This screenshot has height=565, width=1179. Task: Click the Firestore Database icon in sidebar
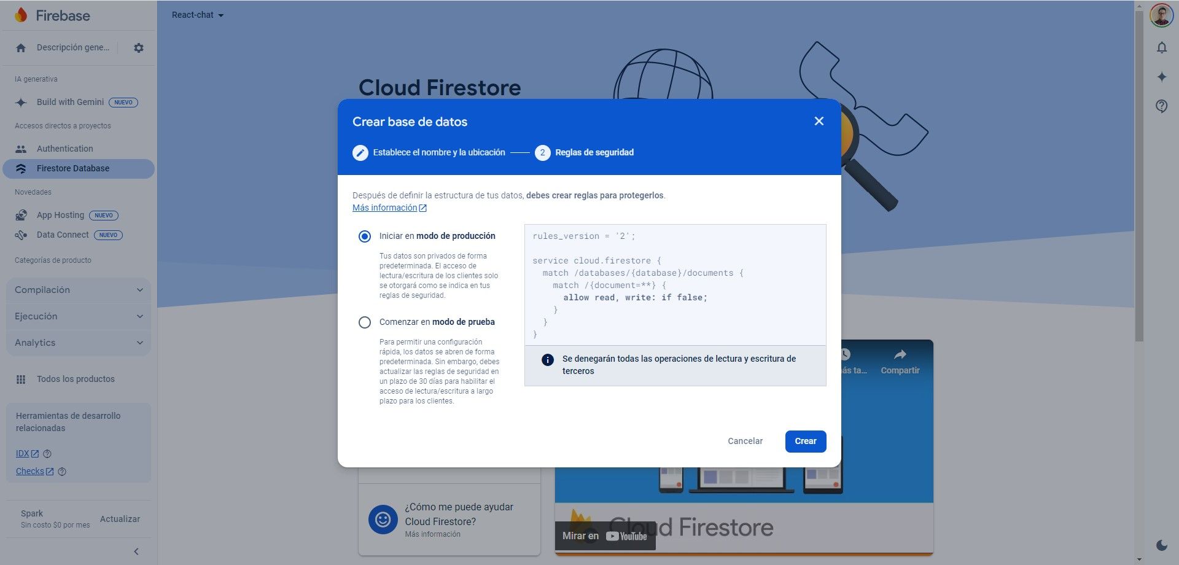pyautogui.click(x=21, y=169)
